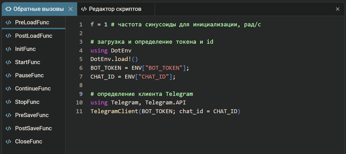Click the code icon beside InitFunc
The width and height of the screenshot is (346, 154).
point(8,49)
